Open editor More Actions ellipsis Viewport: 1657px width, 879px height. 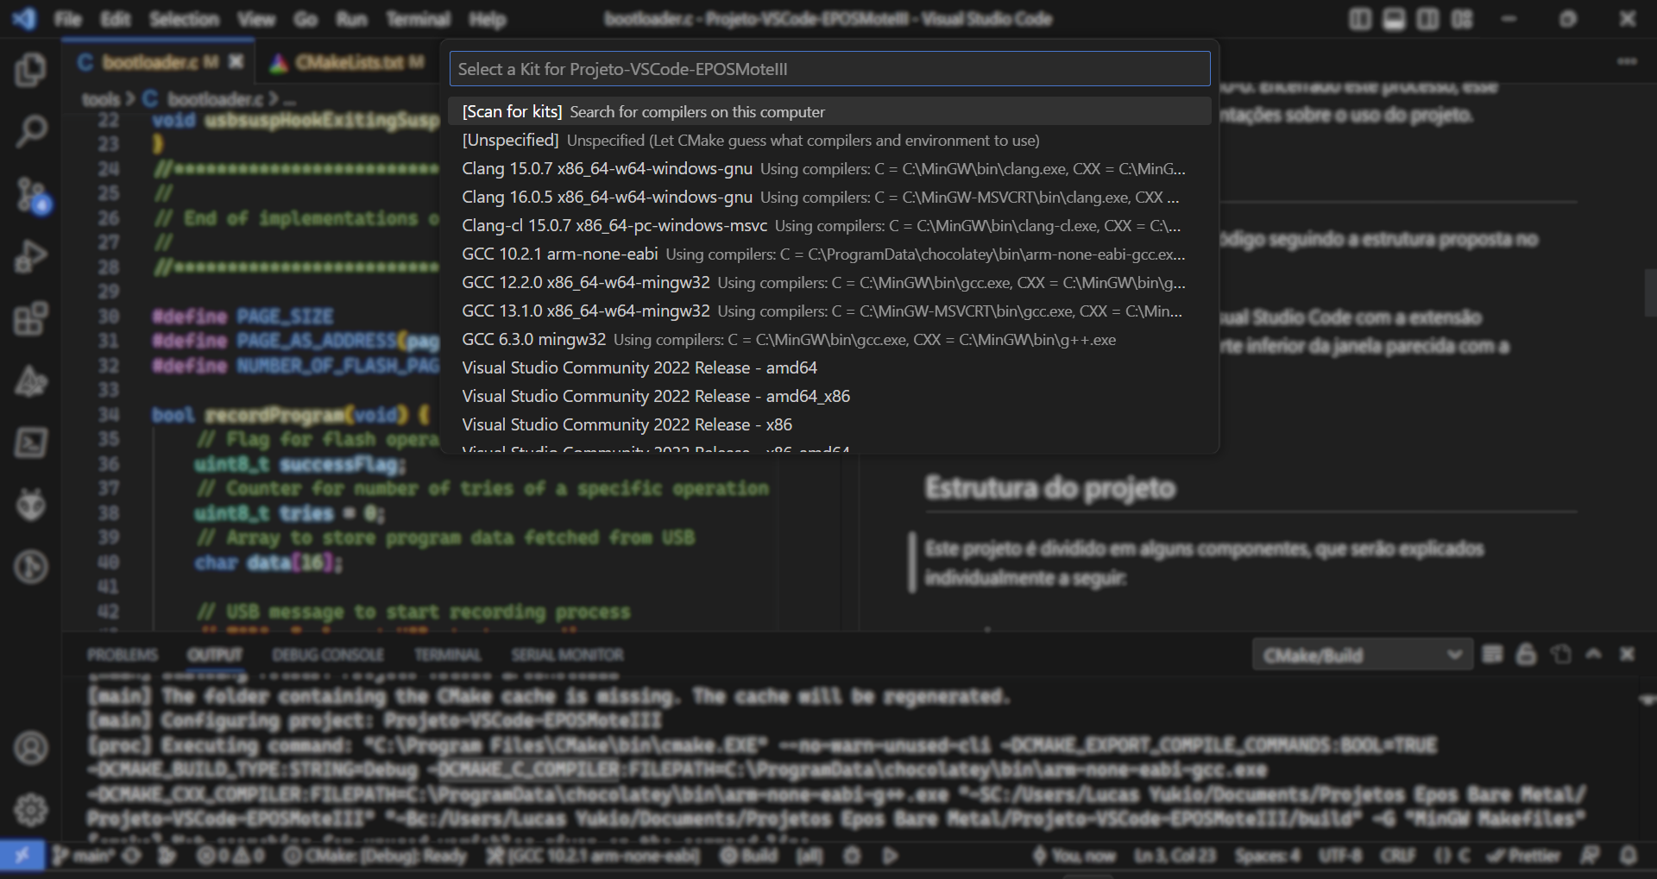pyautogui.click(x=1627, y=61)
